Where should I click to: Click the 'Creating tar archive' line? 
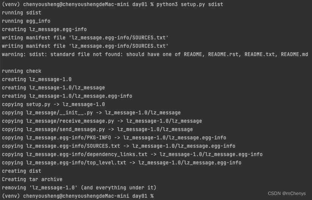(32, 180)
